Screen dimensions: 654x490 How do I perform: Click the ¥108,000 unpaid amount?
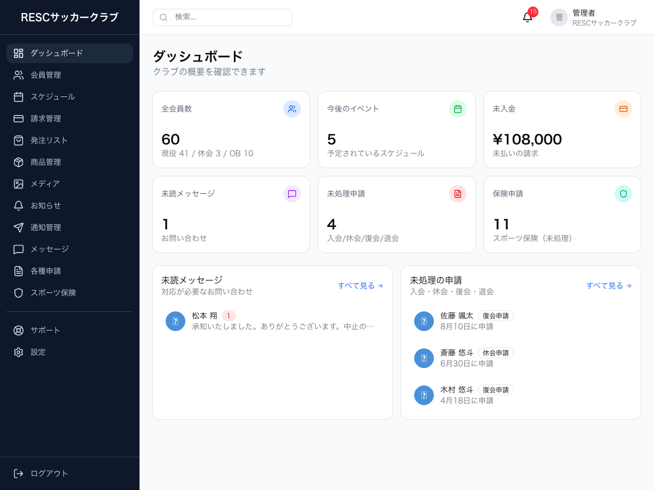527,139
